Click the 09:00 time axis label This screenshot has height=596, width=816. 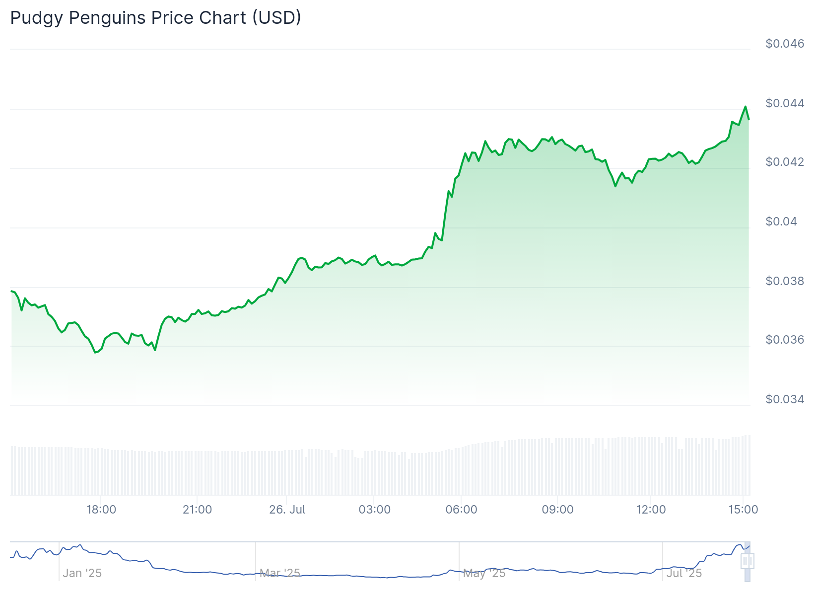(557, 510)
